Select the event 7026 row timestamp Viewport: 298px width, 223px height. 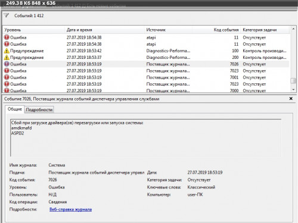[84, 64]
